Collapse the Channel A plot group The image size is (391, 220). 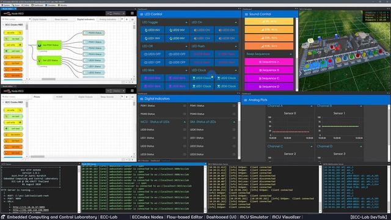coord(312,106)
